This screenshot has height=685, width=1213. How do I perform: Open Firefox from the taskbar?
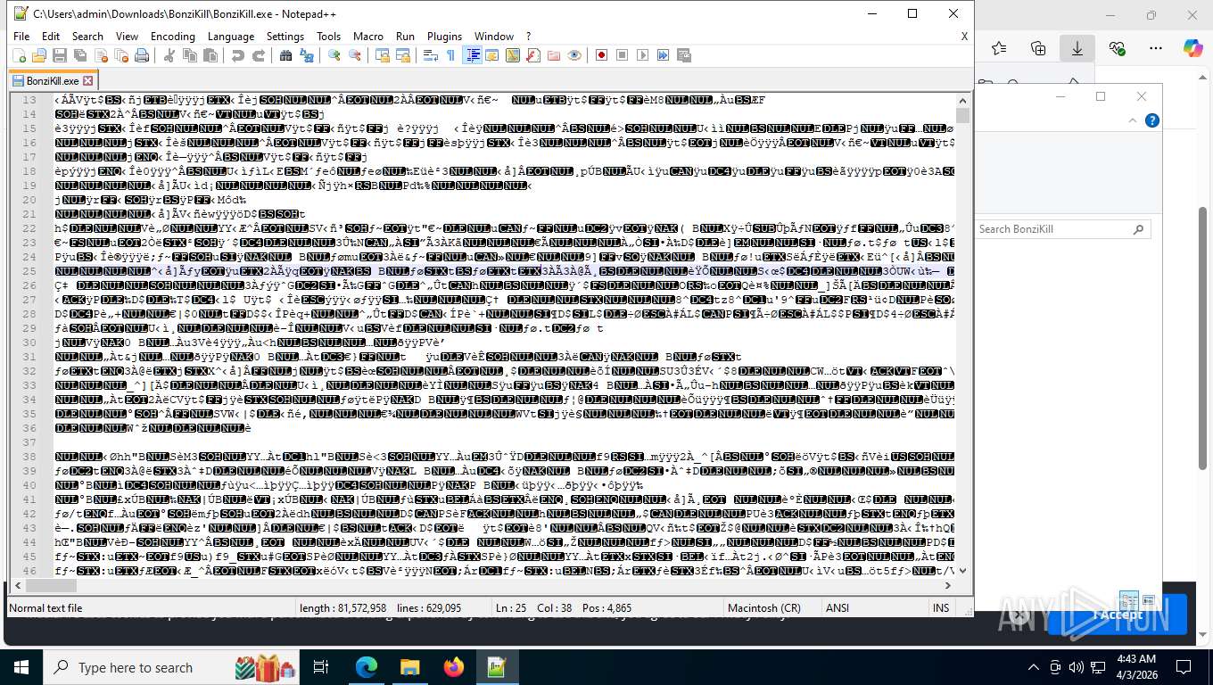453,667
